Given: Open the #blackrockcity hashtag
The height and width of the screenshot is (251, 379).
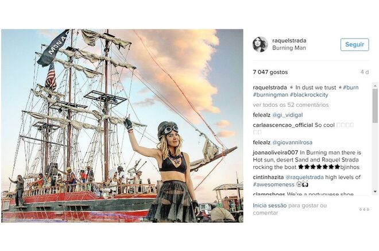Looking at the screenshot, I should pyautogui.click(x=309, y=95).
